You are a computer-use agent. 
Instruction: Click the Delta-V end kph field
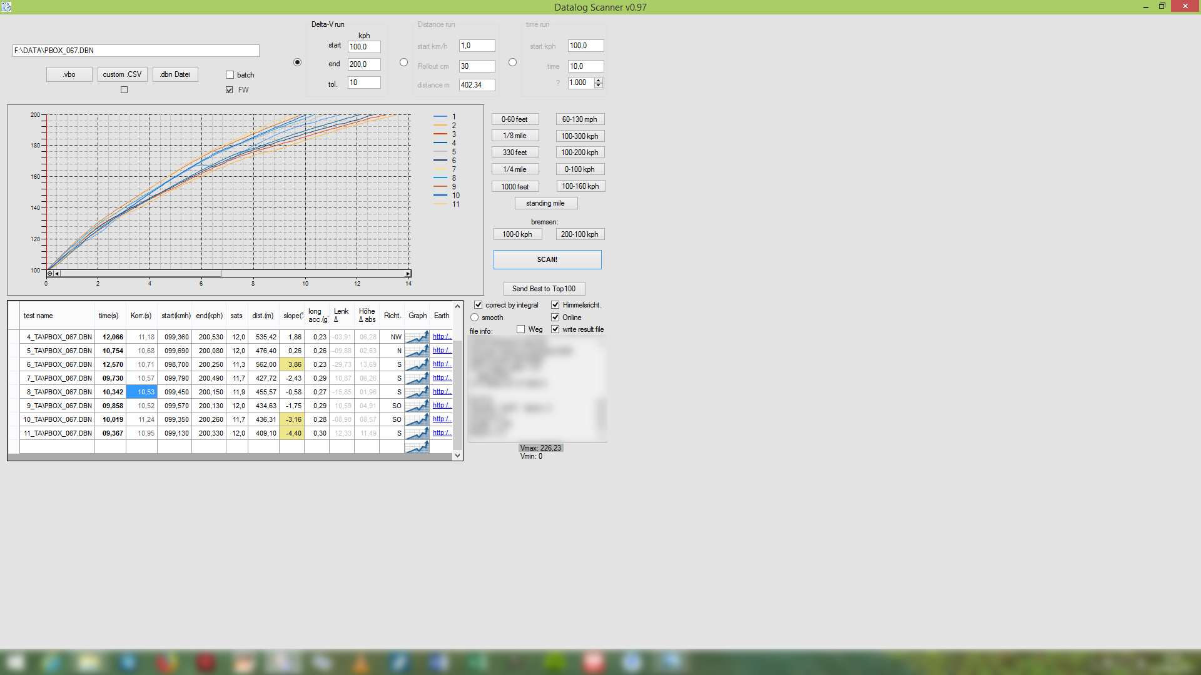click(x=363, y=64)
